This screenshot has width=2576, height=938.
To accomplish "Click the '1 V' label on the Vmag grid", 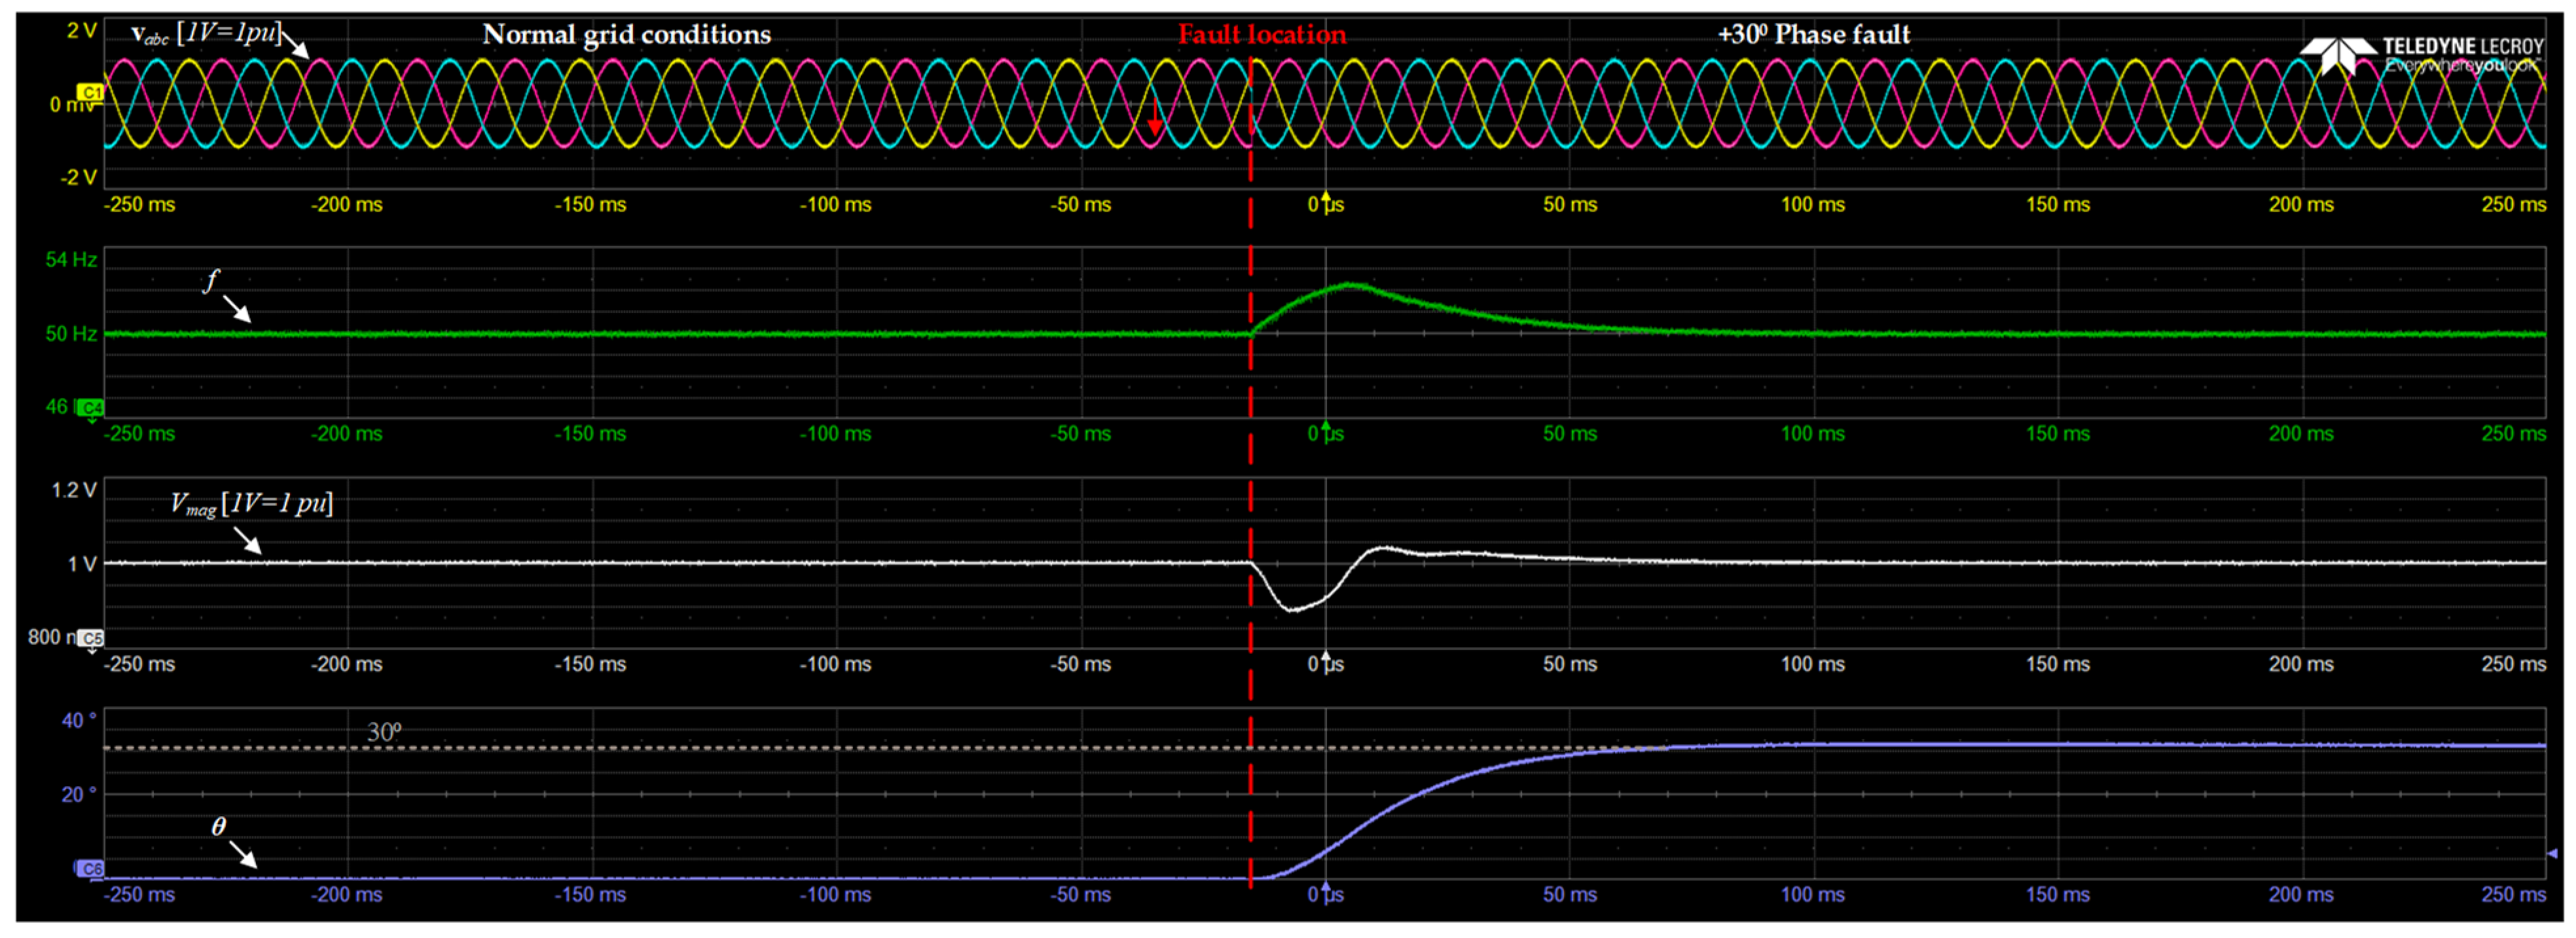I will pos(82,564).
